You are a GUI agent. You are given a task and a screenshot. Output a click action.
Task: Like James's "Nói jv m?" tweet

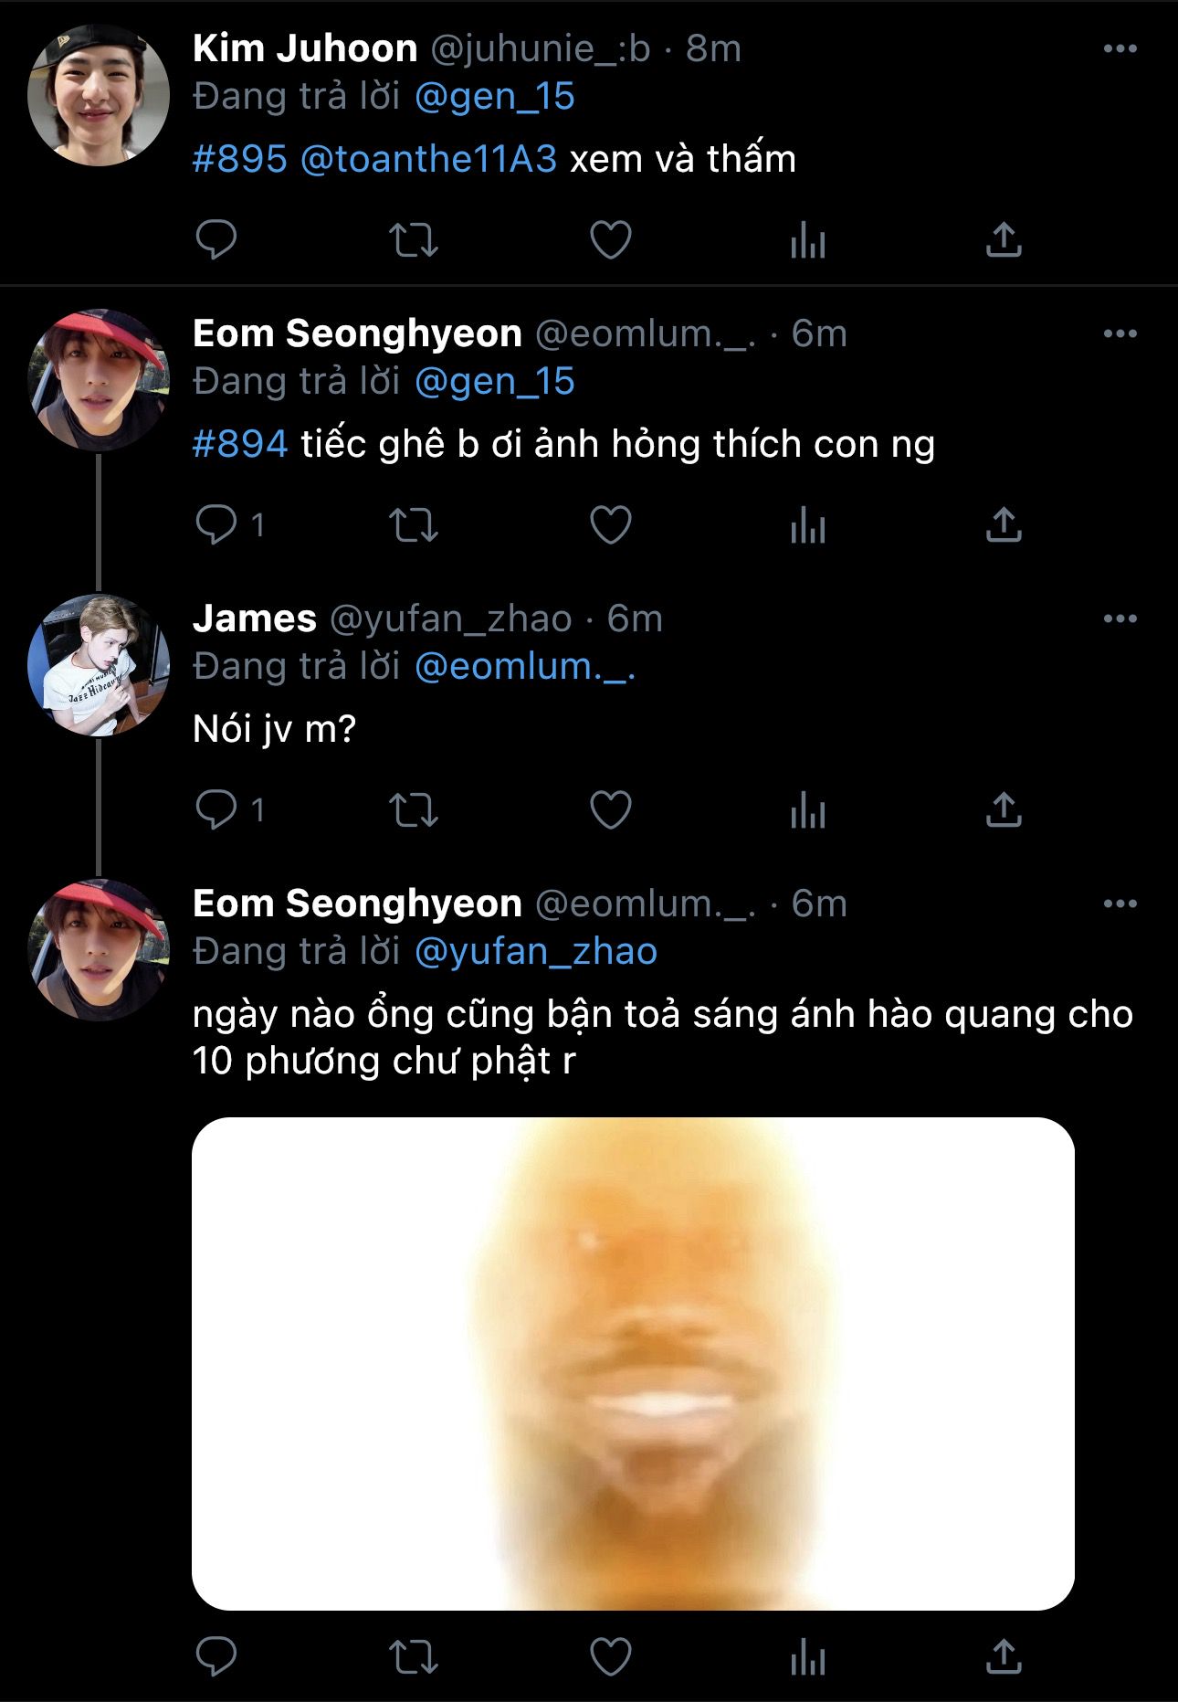[610, 810]
